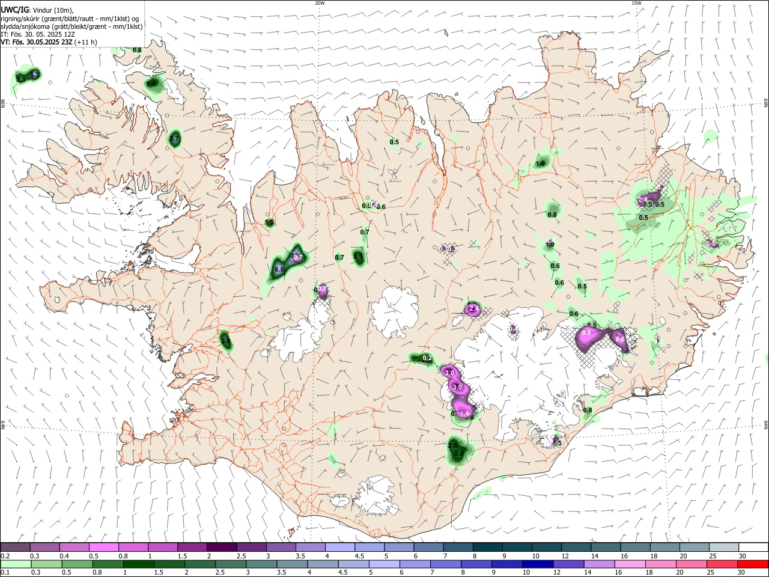Click the '20W' longitude label
Screen dimensions: 769x577
pos(320,3)
